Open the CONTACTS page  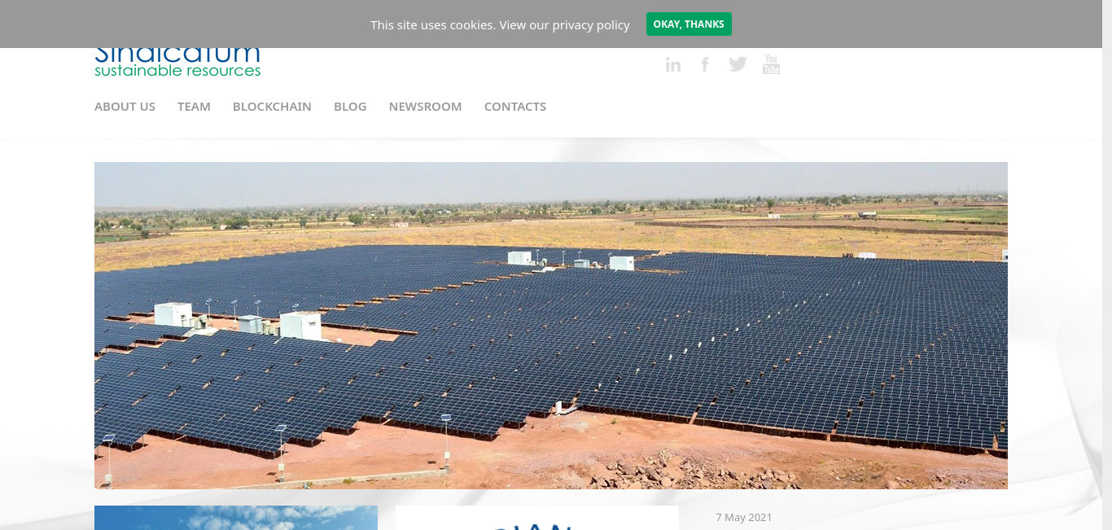[515, 107]
